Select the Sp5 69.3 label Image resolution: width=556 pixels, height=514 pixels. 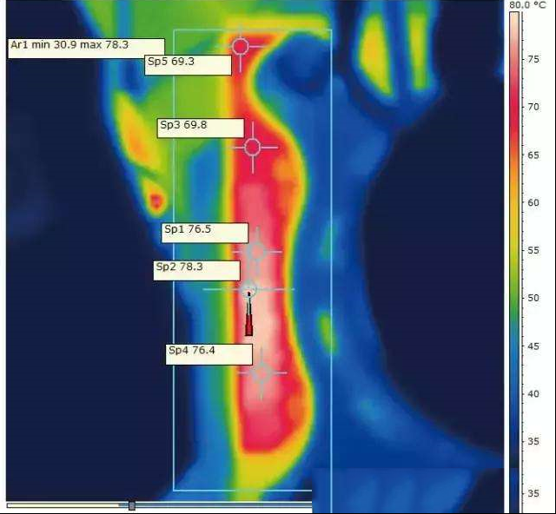pyautogui.click(x=188, y=65)
